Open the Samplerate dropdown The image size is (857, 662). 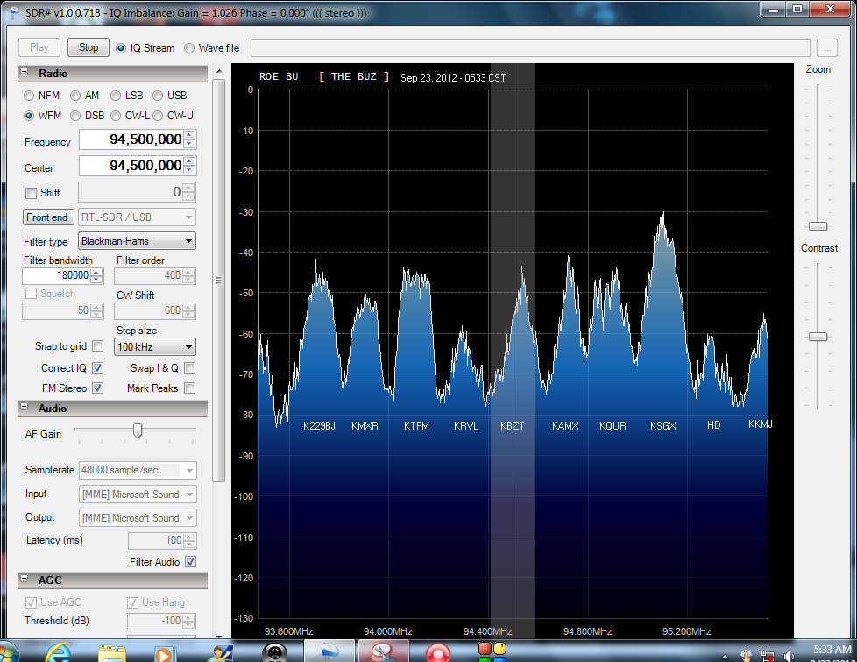click(138, 470)
